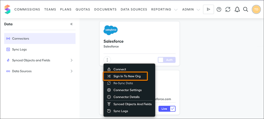This screenshot has height=119, width=264.
Task: Switch to Data Sources in top navigation
Action: tap(134, 10)
